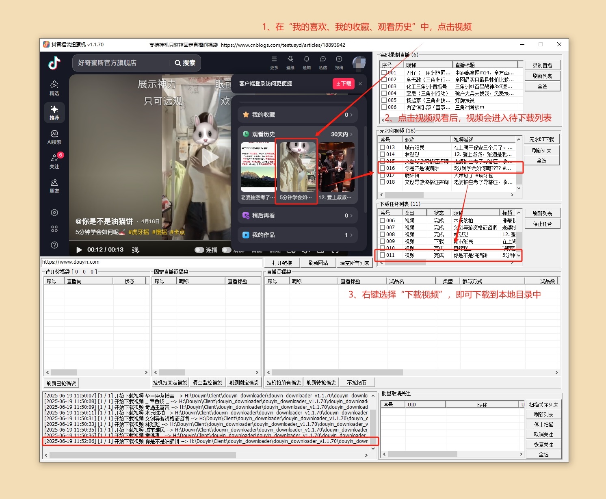The width and height of the screenshot is (606, 499).
Task: Open the cnblogs.com article link
Action: 283,45
